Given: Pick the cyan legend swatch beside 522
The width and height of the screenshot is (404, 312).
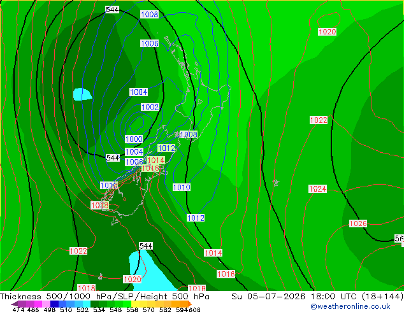Looking at the screenshot, I should click(87, 304).
